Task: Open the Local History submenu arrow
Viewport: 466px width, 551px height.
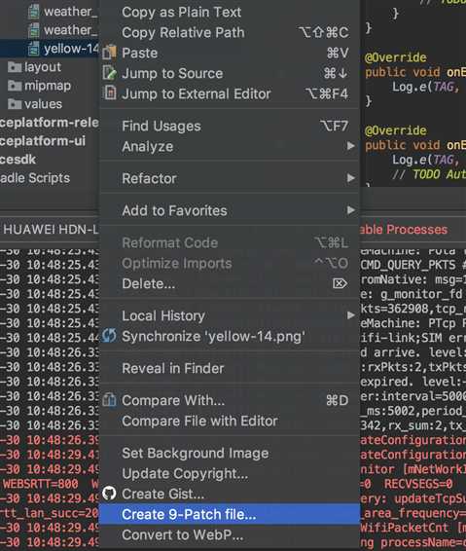Action: click(350, 315)
